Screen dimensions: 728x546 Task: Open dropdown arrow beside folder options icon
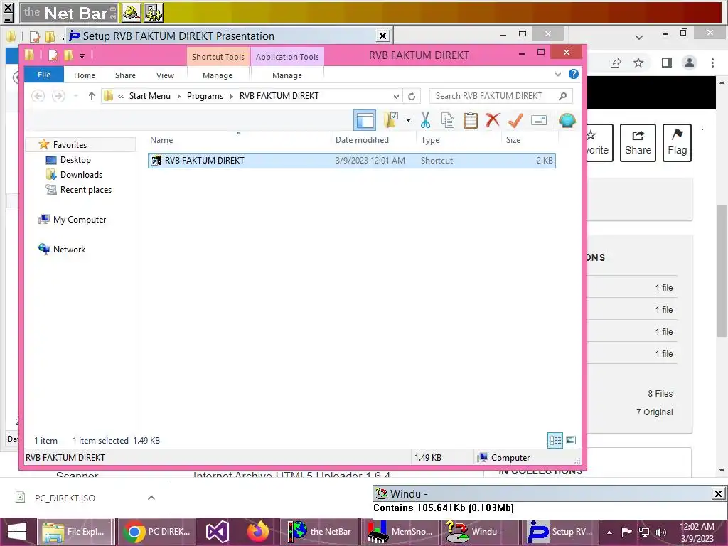coord(408,120)
